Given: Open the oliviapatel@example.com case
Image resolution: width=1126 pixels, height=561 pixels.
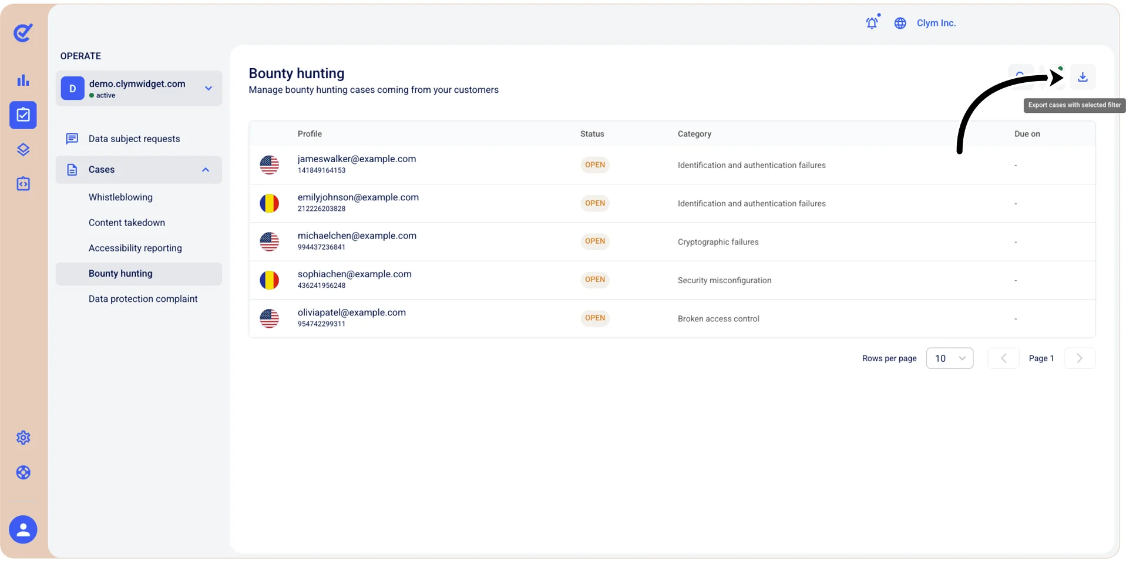Looking at the screenshot, I should [x=351, y=313].
